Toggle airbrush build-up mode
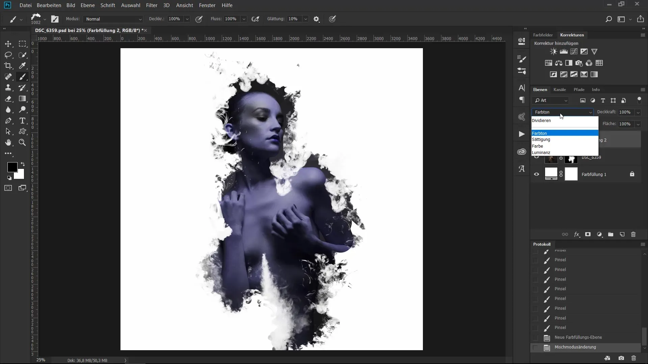 coord(255,19)
